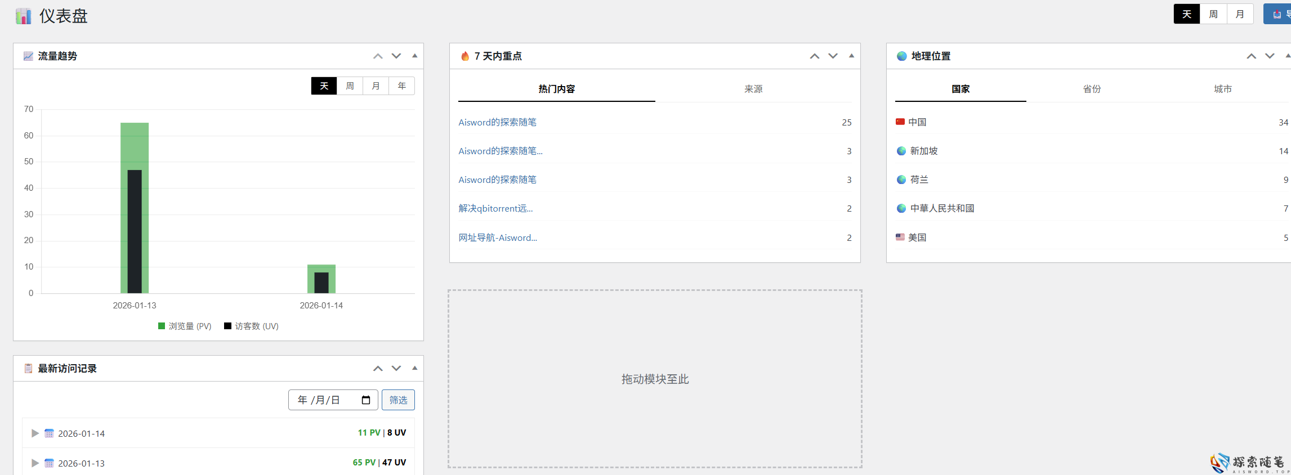
Task: Click the black UV bar for 2026-01-14
Action: tap(321, 283)
